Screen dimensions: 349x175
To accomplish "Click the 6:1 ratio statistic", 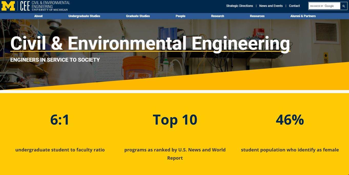I will (60, 120).
